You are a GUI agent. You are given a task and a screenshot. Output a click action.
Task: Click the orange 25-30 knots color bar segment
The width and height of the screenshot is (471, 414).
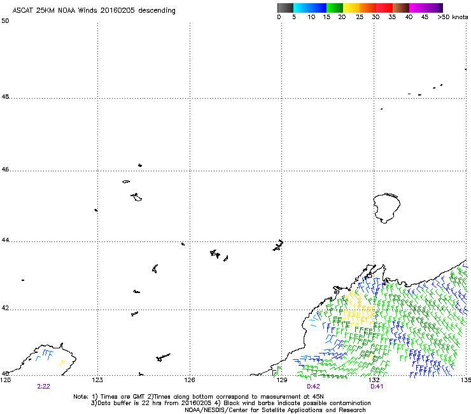(x=368, y=8)
